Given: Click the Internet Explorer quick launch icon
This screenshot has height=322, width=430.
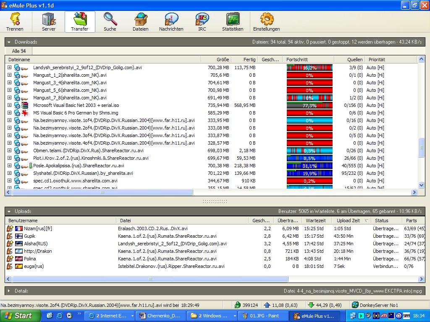Looking at the screenshot, I should [59, 316].
